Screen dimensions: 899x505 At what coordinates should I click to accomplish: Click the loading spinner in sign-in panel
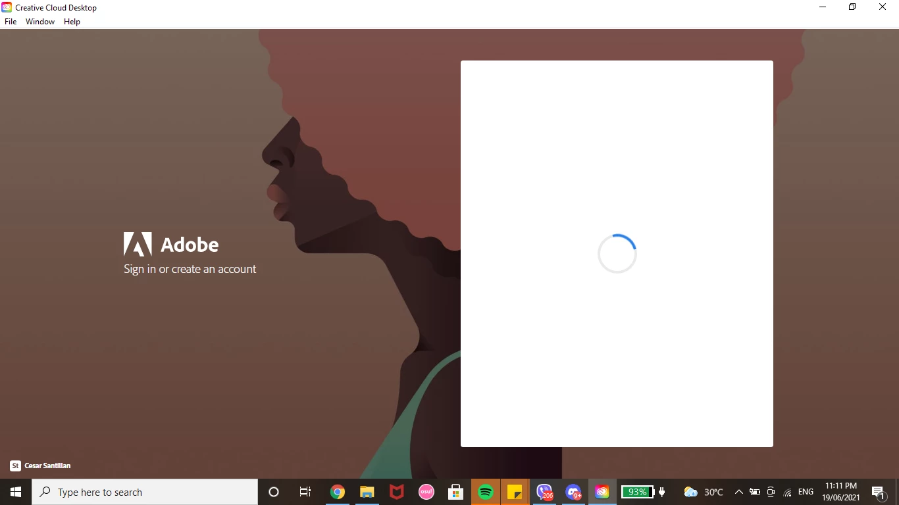(617, 254)
